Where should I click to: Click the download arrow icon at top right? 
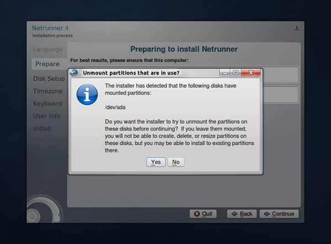[297, 28]
